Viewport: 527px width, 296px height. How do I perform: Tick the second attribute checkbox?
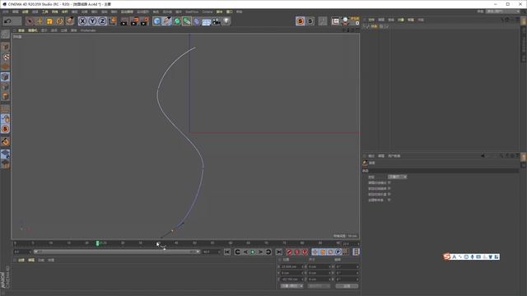pyautogui.click(x=389, y=188)
